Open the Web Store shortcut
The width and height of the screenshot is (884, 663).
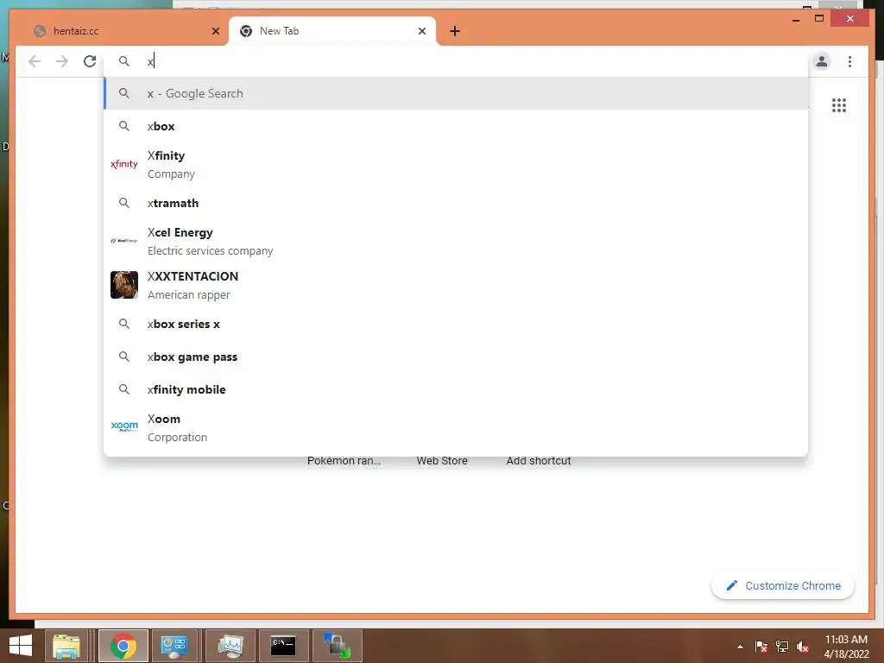(x=442, y=461)
